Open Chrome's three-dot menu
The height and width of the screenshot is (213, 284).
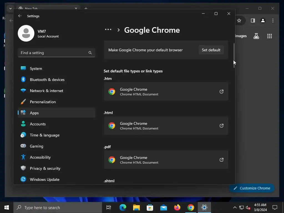point(273,21)
